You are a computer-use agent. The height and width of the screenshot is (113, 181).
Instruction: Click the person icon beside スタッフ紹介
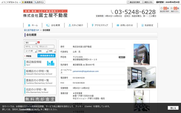point(70,25)
